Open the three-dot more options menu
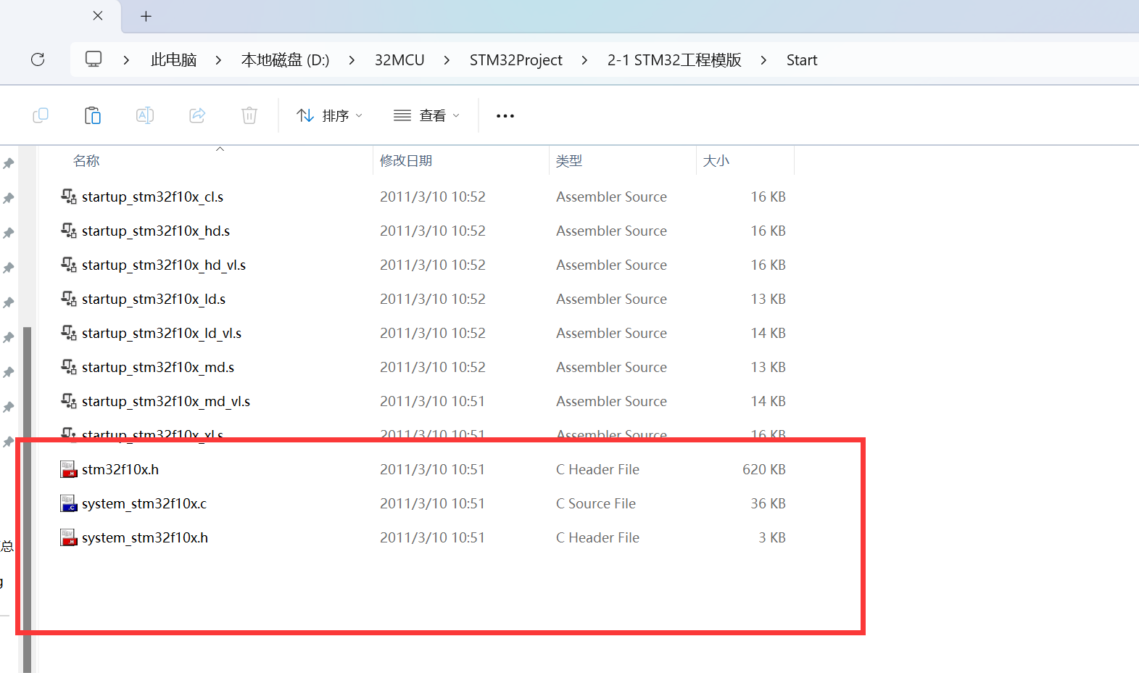 click(505, 116)
